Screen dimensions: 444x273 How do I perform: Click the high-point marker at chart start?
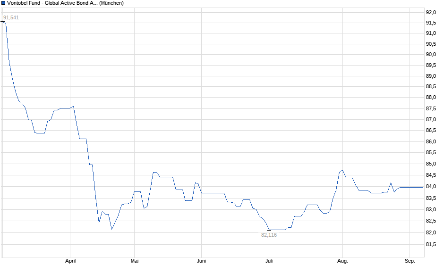(x=2, y=22)
